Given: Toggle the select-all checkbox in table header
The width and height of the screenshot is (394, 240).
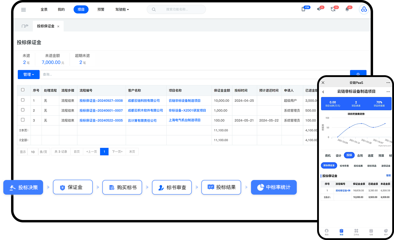Looking at the screenshot, I should pyautogui.click(x=23, y=90).
